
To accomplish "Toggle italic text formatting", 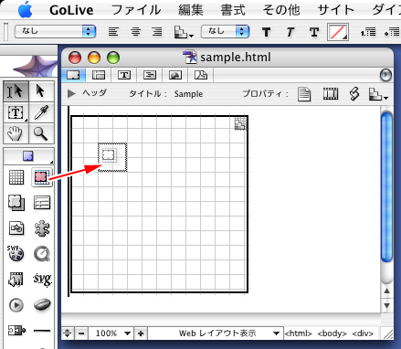I will 290,32.
